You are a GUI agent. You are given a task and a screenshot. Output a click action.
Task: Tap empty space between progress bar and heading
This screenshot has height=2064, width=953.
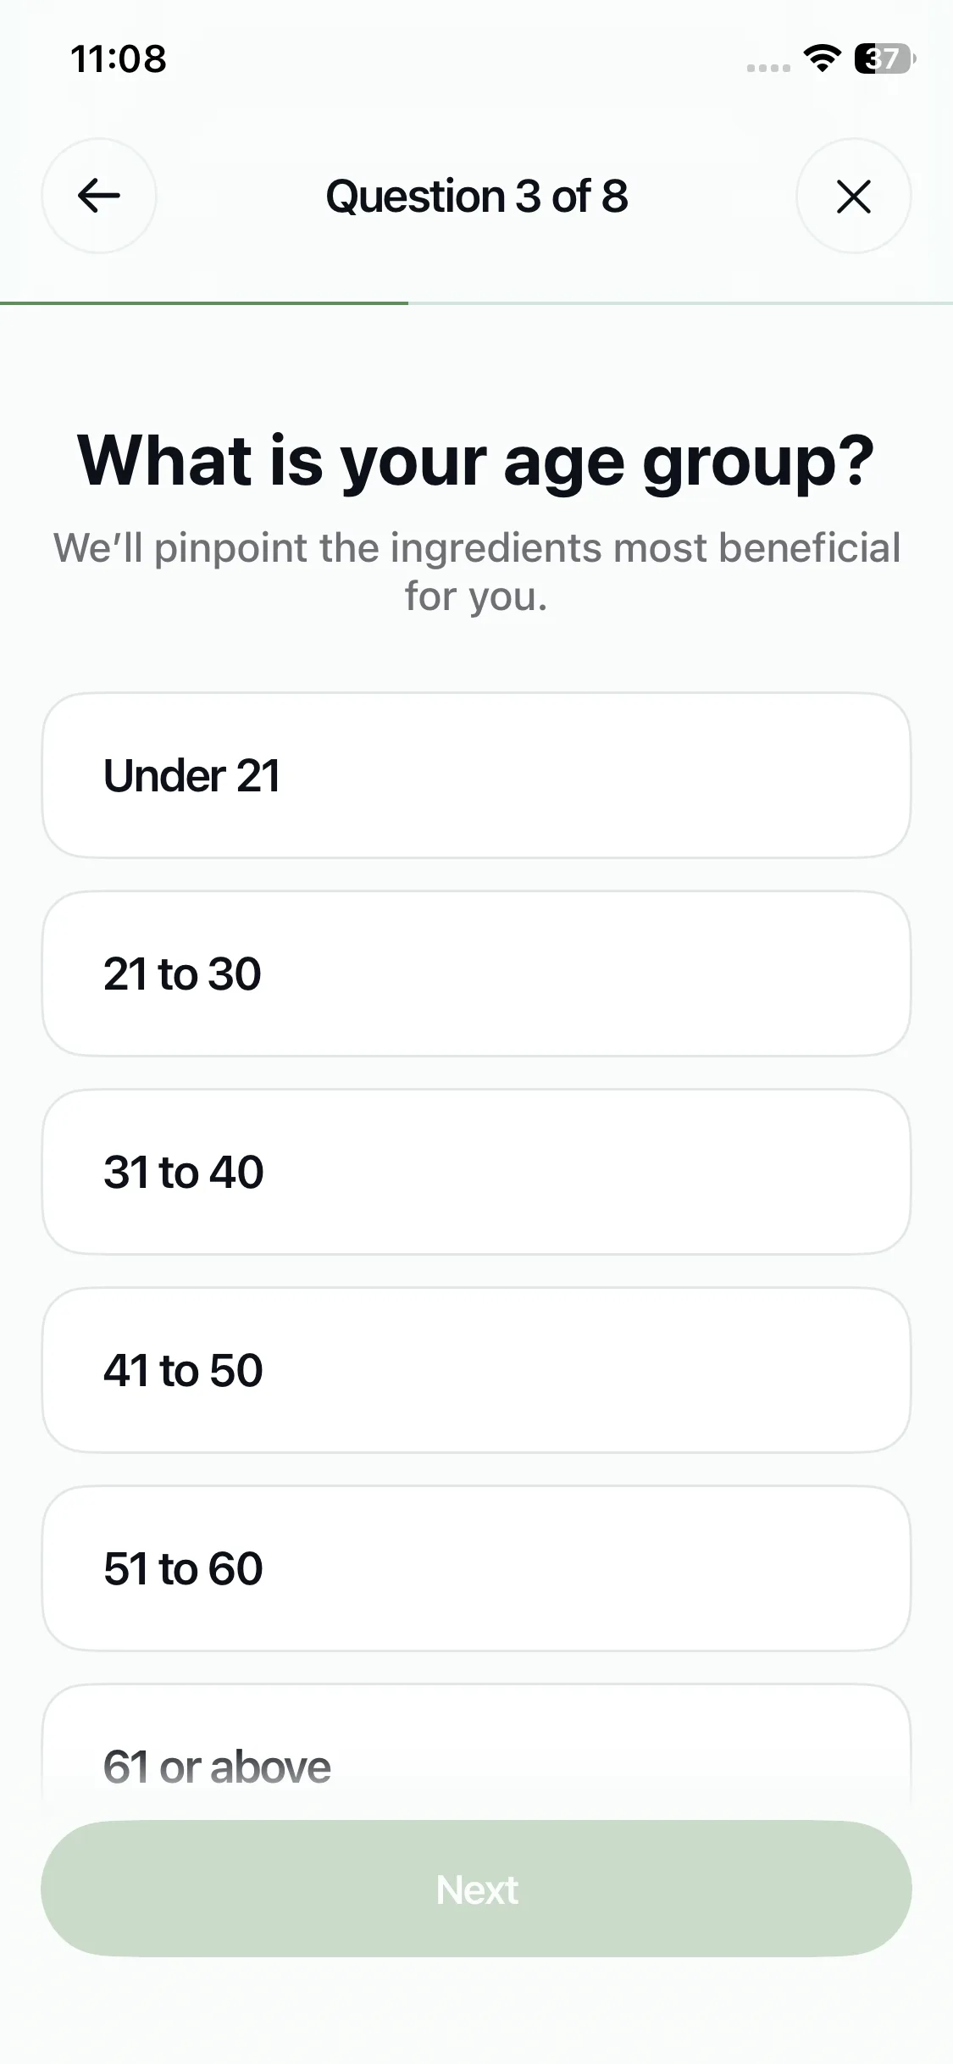(476, 364)
